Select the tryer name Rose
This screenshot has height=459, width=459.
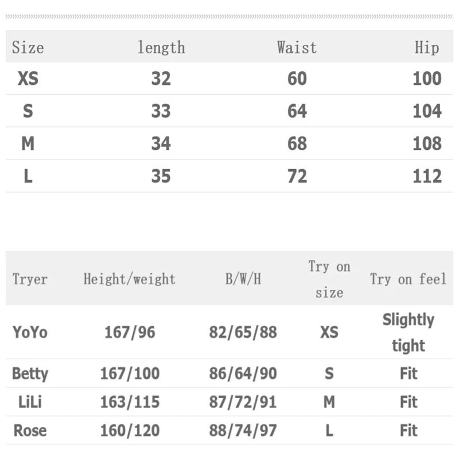pyautogui.click(x=30, y=430)
